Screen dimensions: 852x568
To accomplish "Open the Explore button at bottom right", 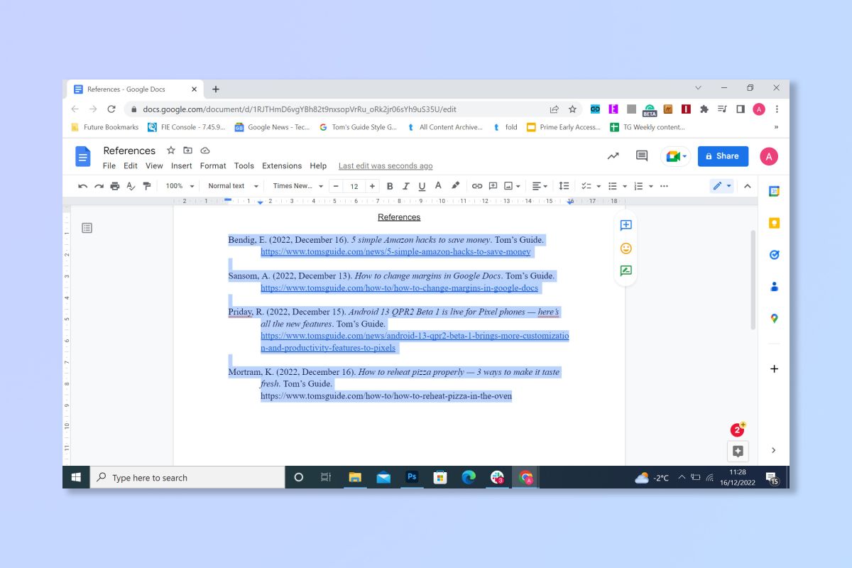I will click(738, 451).
